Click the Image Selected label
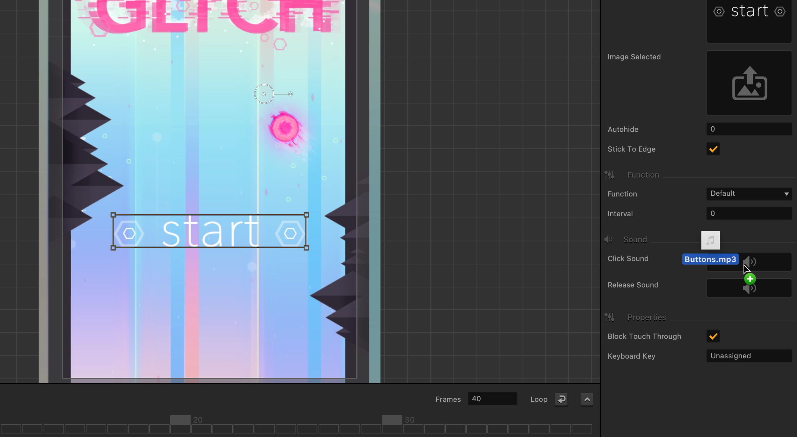 [x=634, y=57]
